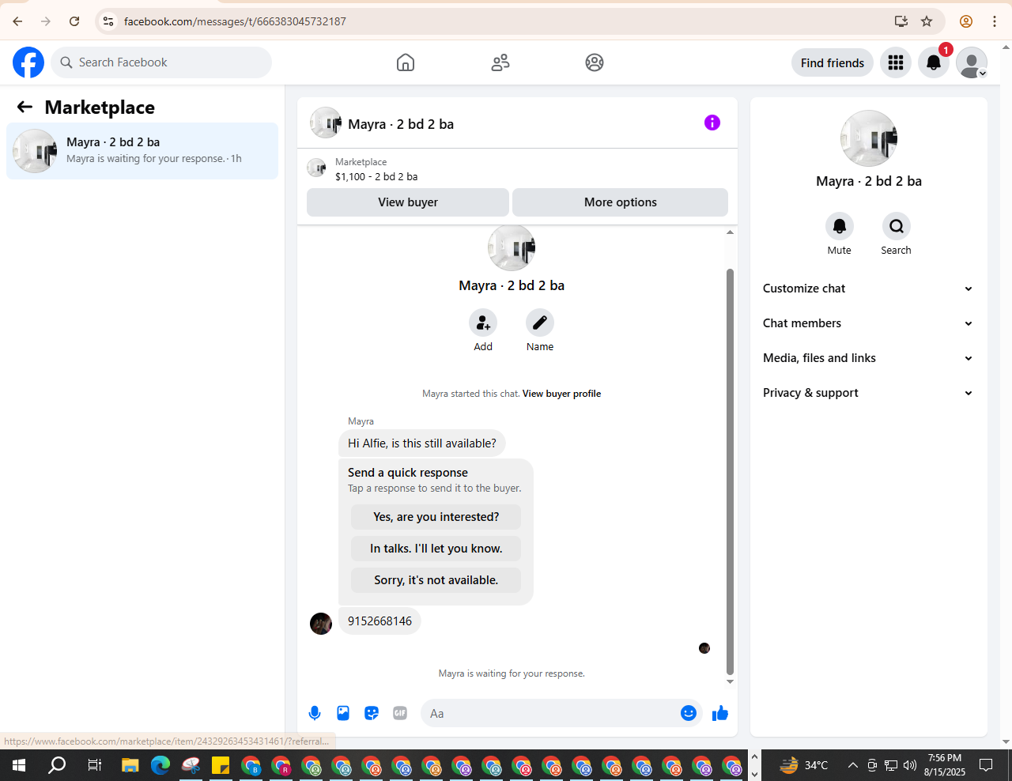Search in conversation magnifier icon
The height and width of the screenshot is (781, 1012).
pyautogui.click(x=897, y=226)
